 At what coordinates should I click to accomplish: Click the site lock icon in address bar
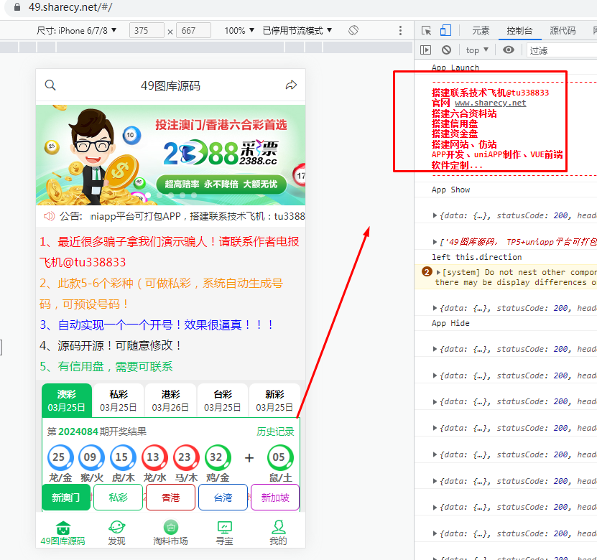click(17, 7)
